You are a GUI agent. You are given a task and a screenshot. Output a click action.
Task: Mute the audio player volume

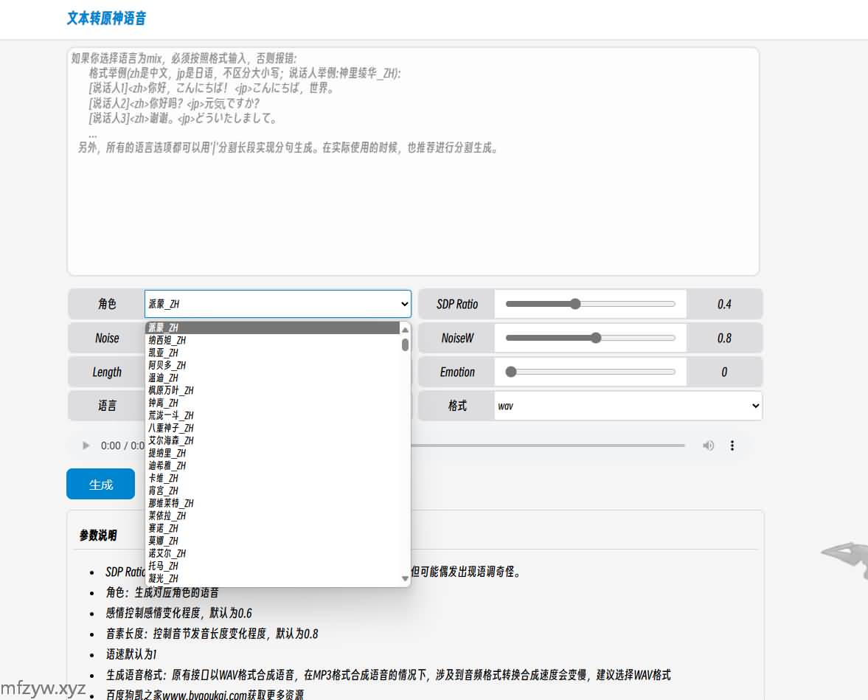(708, 446)
